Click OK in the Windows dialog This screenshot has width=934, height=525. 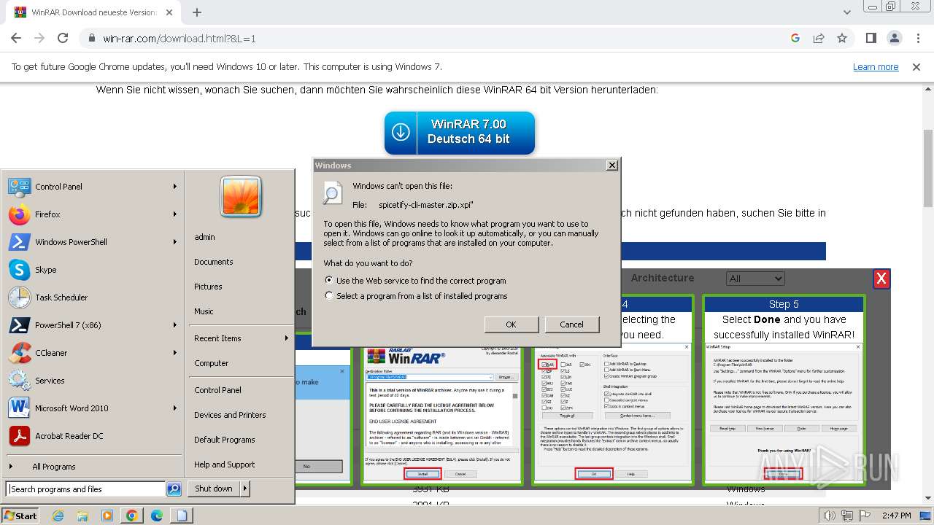pyautogui.click(x=511, y=324)
